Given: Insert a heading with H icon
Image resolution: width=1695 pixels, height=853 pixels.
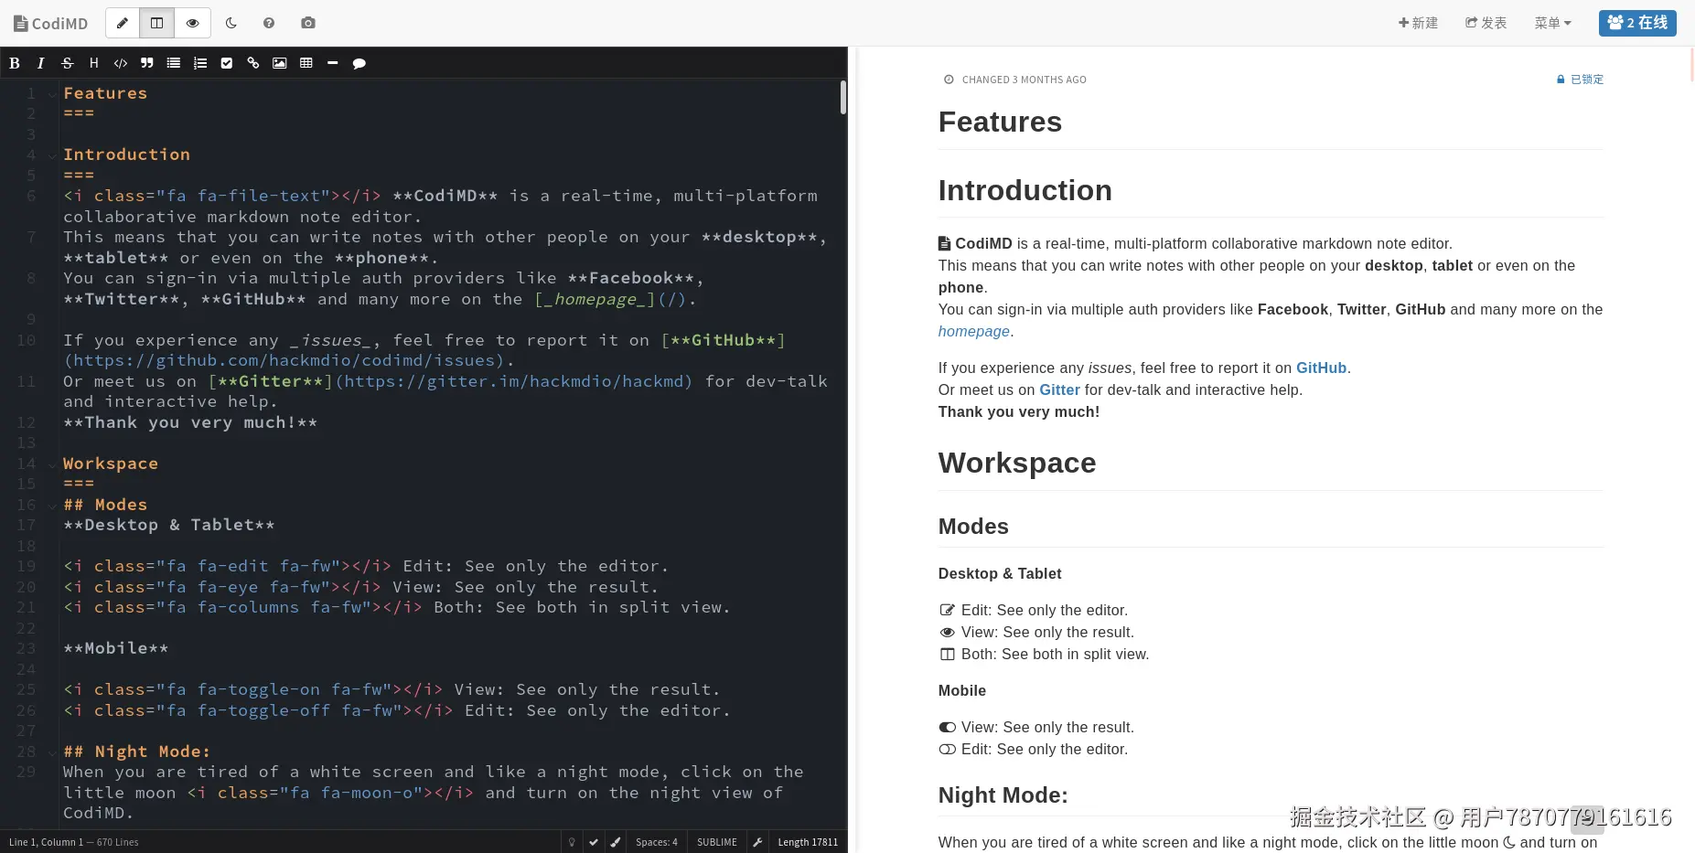Looking at the screenshot, I should pos(93,63).
